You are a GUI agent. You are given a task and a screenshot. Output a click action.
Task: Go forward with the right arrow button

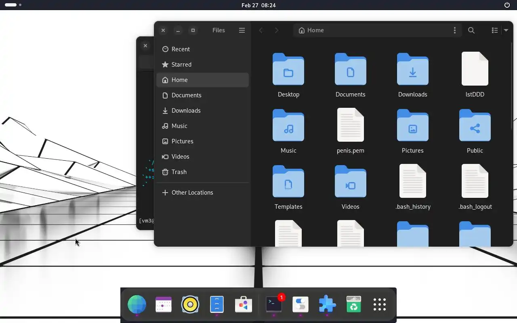(276, 30)
